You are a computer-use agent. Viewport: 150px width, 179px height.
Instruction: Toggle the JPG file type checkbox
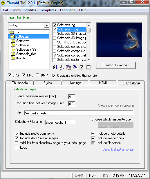10,75
